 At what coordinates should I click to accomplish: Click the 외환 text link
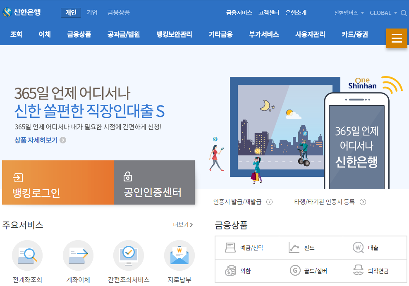tap(246, 271)
